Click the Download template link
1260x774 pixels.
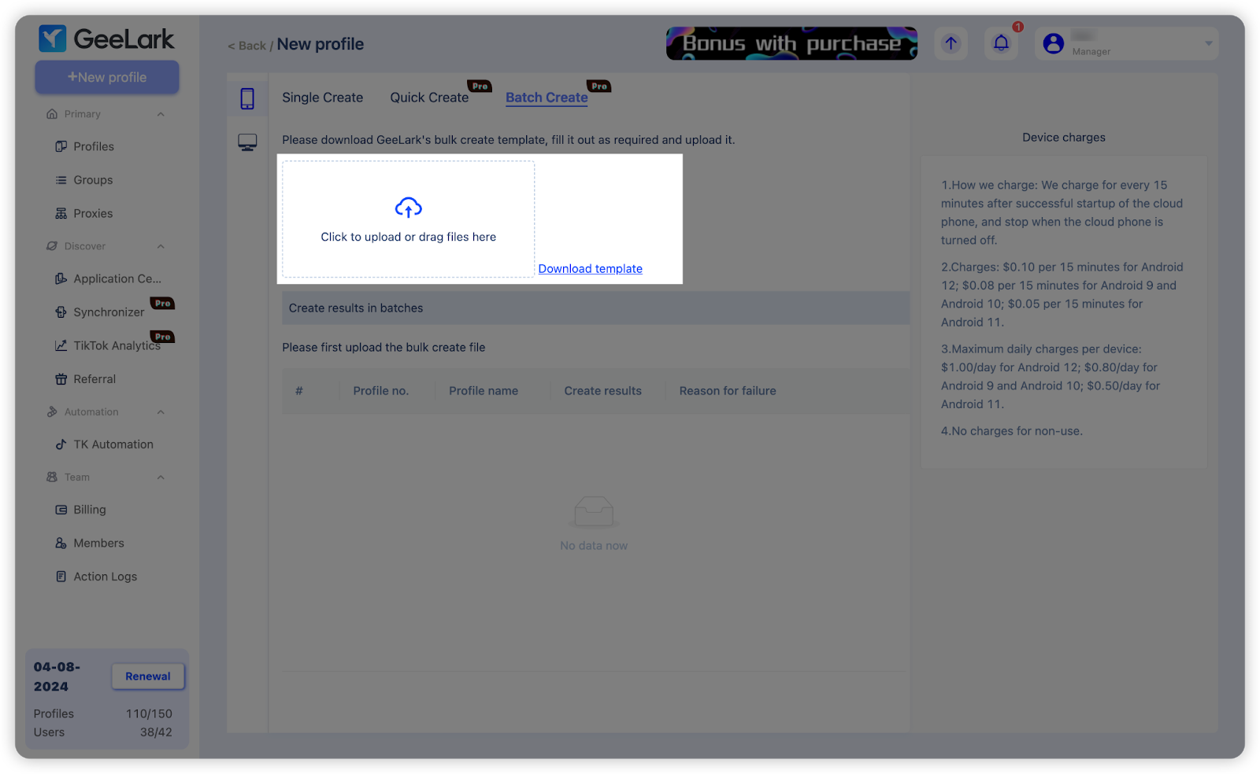[591, 269]
